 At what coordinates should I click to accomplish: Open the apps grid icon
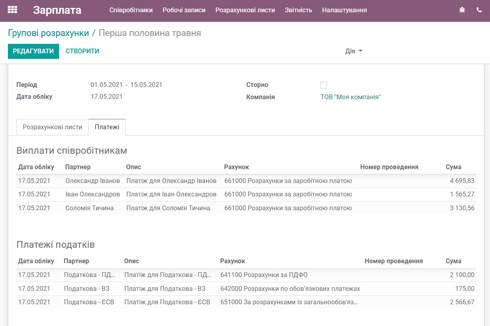[12, 10]
